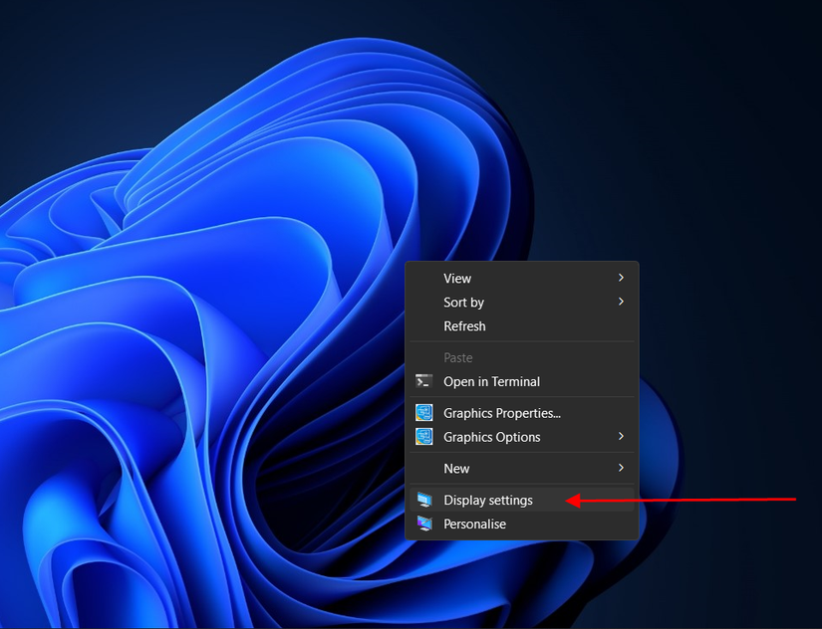Viewport: 822px width, 629px height.
Task: Open Display settings from menu
Action: point(522,501)
